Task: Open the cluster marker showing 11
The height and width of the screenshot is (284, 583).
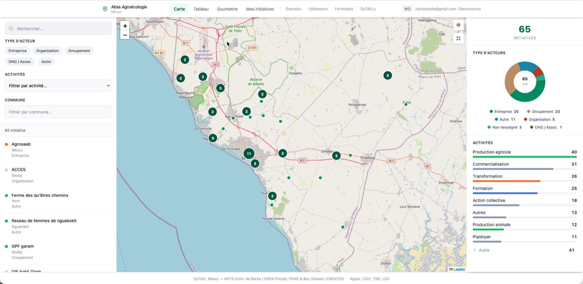Action: point(249,153)
